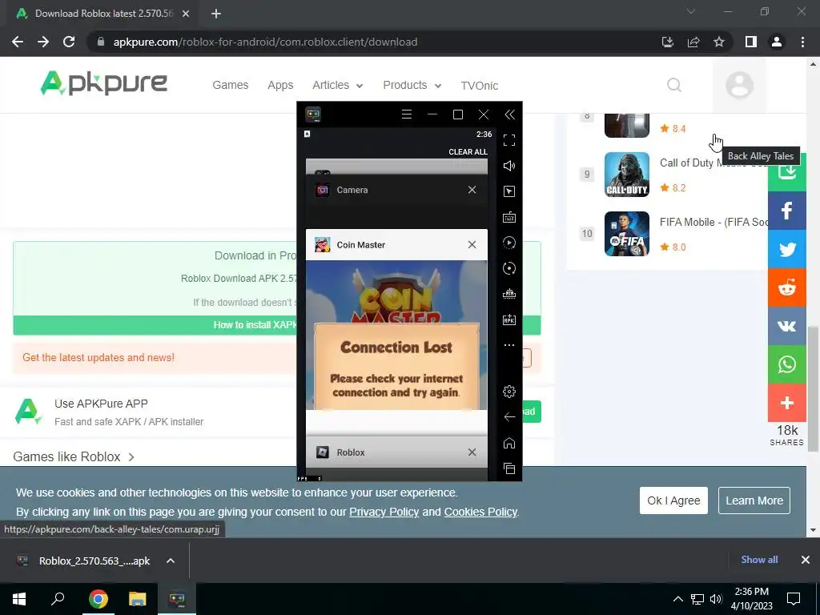Bookmark this page star icon

(719, 42)
